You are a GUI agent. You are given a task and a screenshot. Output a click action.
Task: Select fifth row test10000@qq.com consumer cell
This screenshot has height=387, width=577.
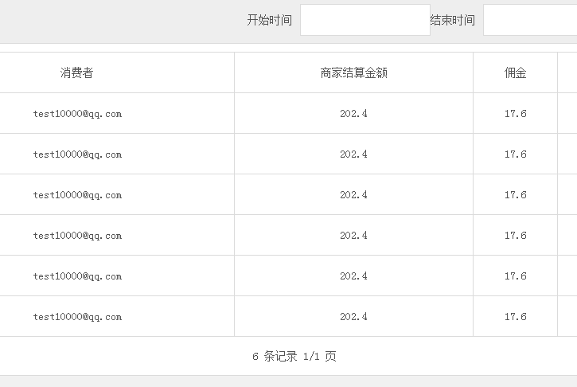pyautogui.click(x=77, y=276)
